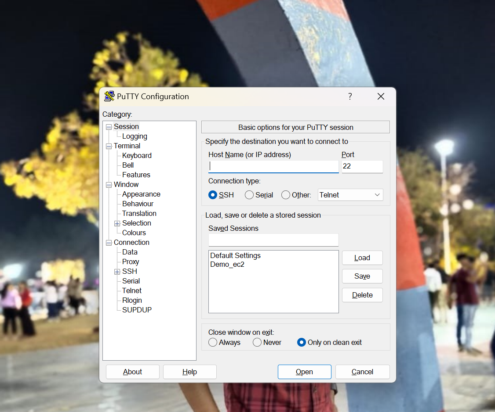Collapse the Session tree node
The height and width of the screenshot is (412, 495).
(109, 127)
